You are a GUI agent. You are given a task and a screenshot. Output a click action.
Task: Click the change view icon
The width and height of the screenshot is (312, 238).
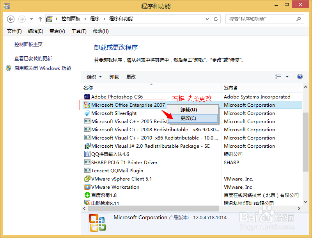(278, 77)
